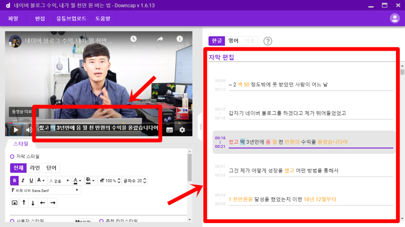Viewport: 405px width, 227px height.
Task: Select the 스타일 panel tab
Action: click(x=21, y=144)
